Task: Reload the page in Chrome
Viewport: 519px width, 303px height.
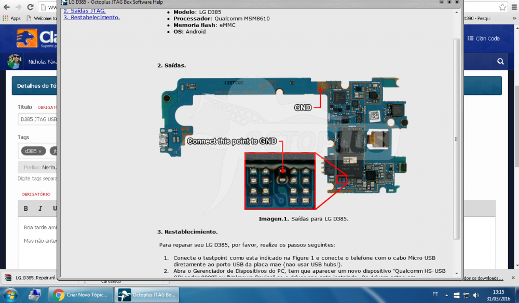Action: tap(31, 7)
